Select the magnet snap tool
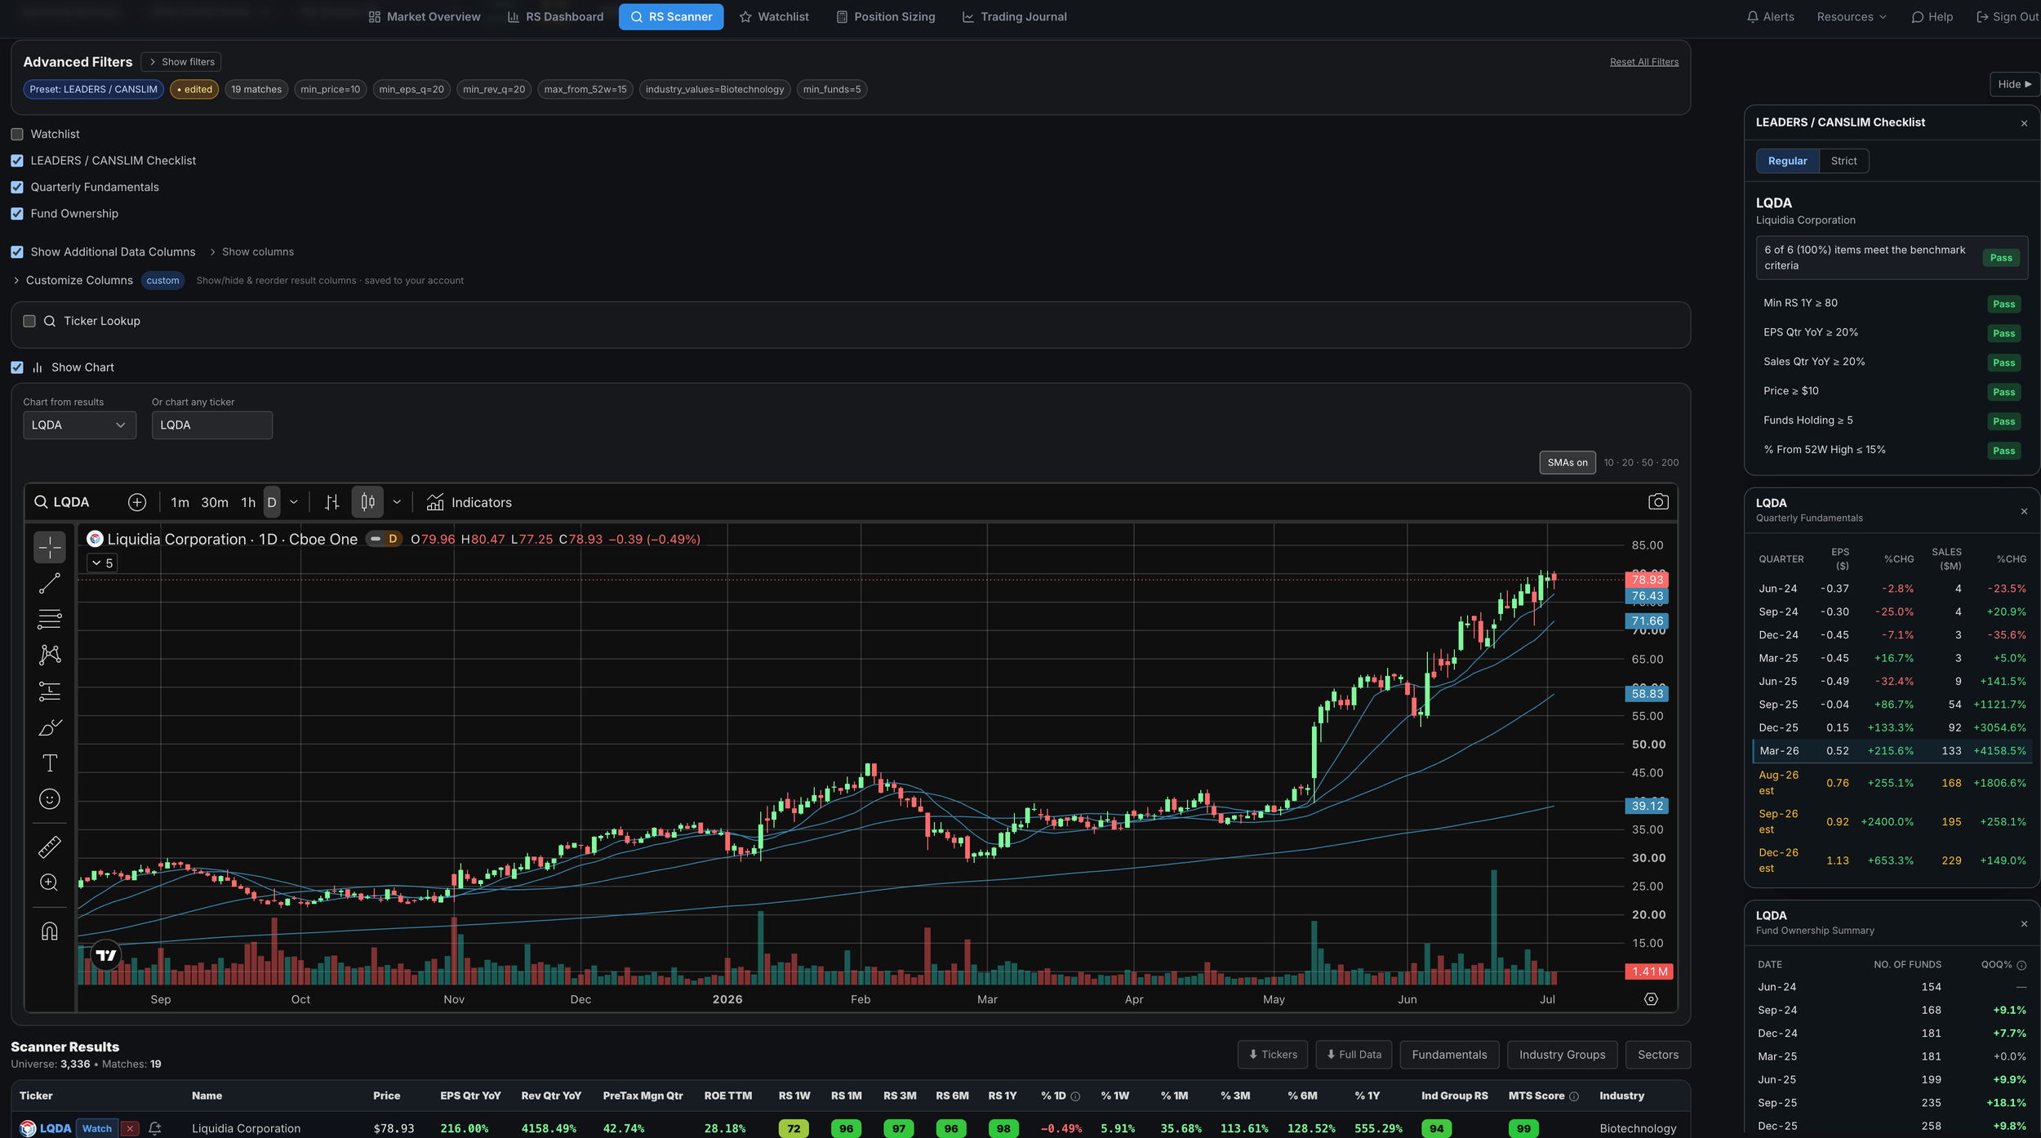The height and width of the screenshot is (1138, 2041). pyautogui.click(x=50, y=931)
